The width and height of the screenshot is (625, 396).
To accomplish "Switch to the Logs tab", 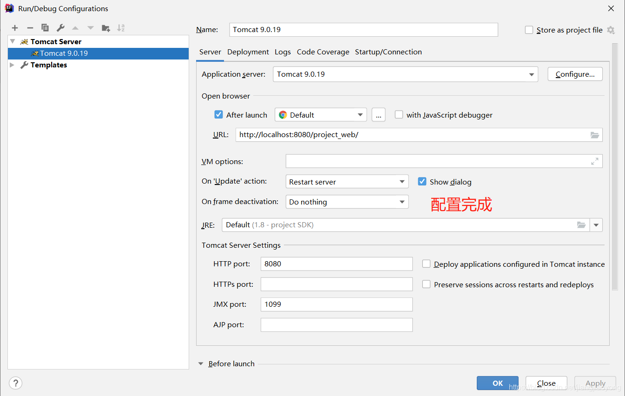I will (x=283, y=52).
